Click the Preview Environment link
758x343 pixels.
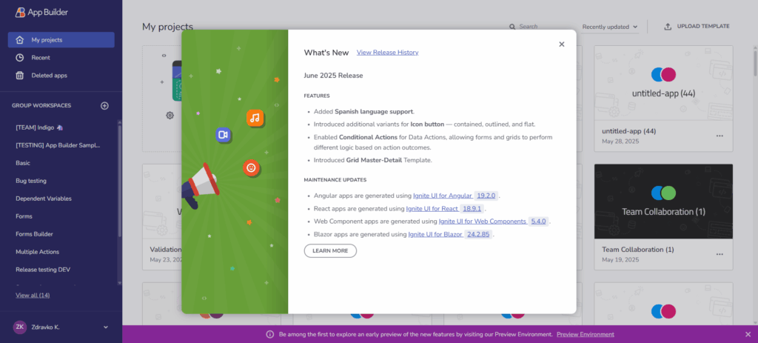(x=585, y=334)
